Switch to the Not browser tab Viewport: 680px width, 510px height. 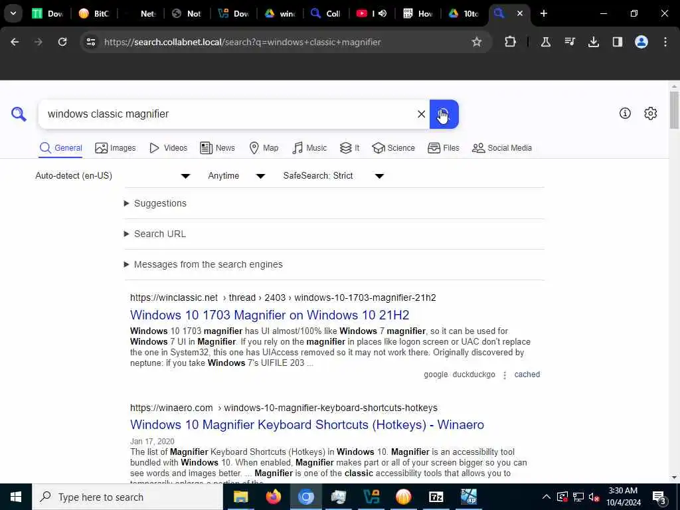pyautogui.click(x=187, y=13)
